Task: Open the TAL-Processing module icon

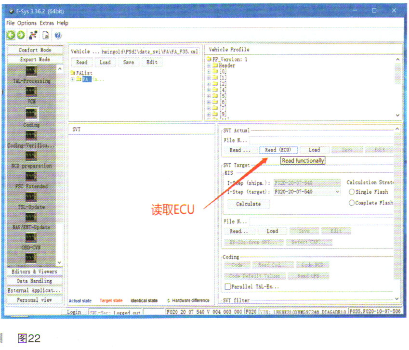Action: pos(31,71)
